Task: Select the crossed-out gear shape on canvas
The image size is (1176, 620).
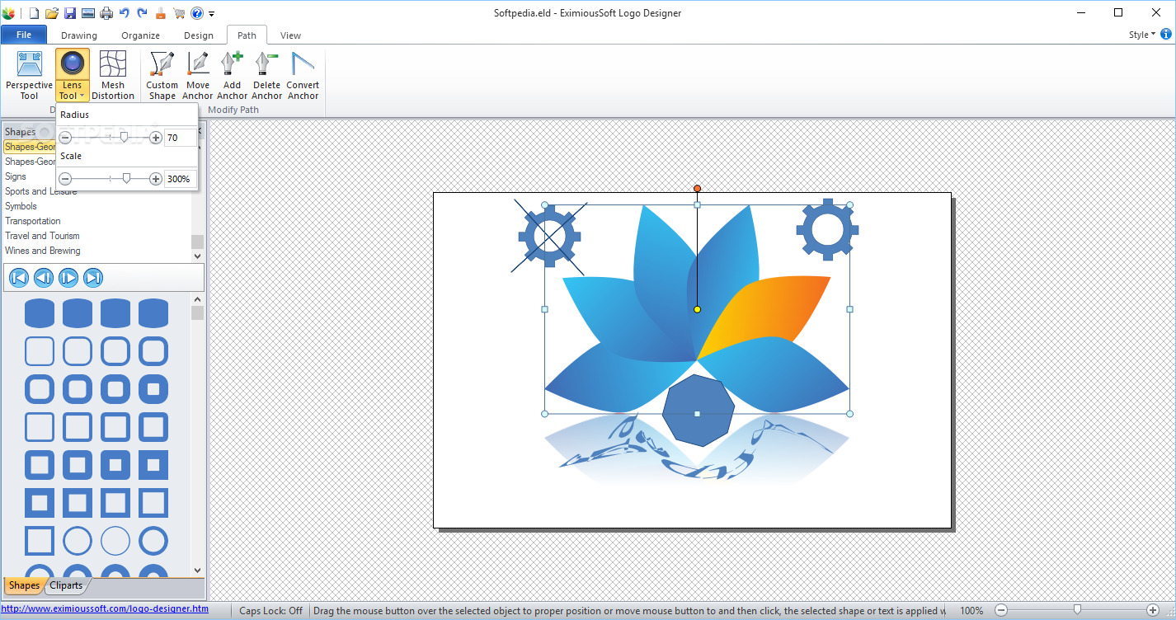Action: (549, 237)
